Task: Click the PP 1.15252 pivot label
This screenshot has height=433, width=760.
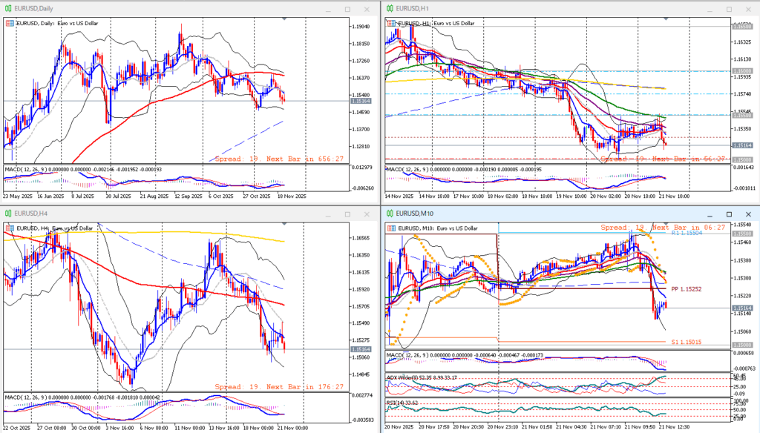Action: pos(686,288)
